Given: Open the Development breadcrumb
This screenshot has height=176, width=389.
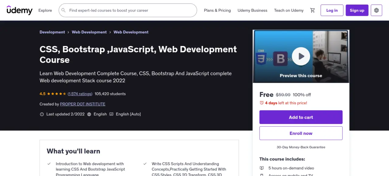Looking at the screenshot, I should [52, 32].
